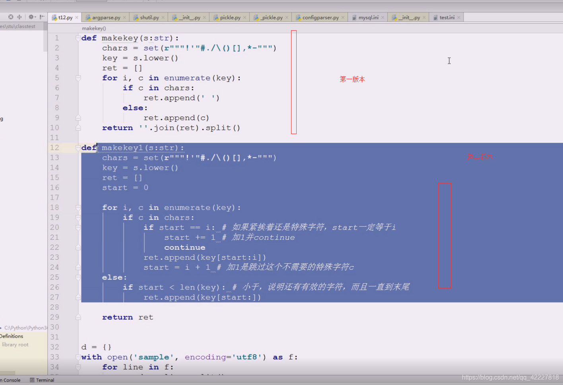Viewport: 563px width, 385px height.
Task: Click the Python icon on argparse.py tab
Action: [88, 17]
